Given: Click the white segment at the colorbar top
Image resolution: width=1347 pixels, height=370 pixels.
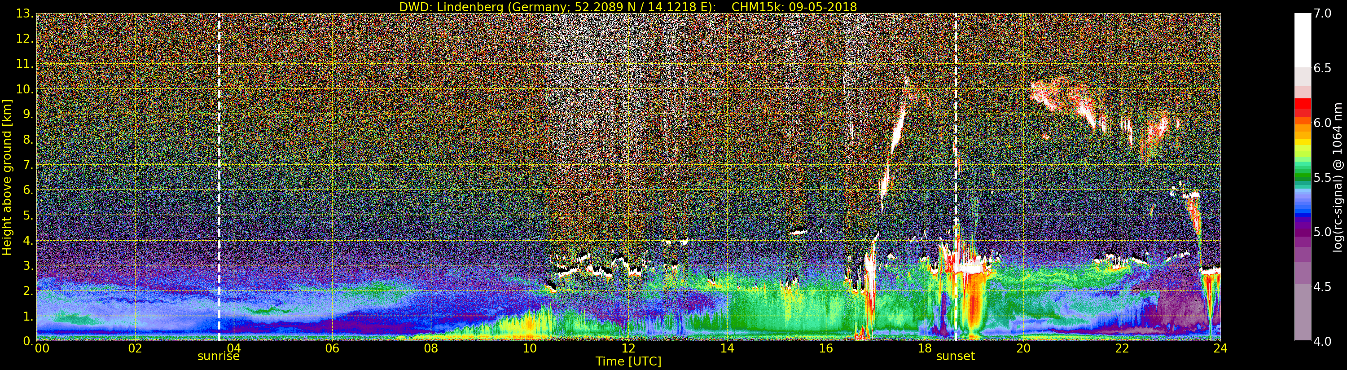Looking at the screenshot, I should [1303, 40].
